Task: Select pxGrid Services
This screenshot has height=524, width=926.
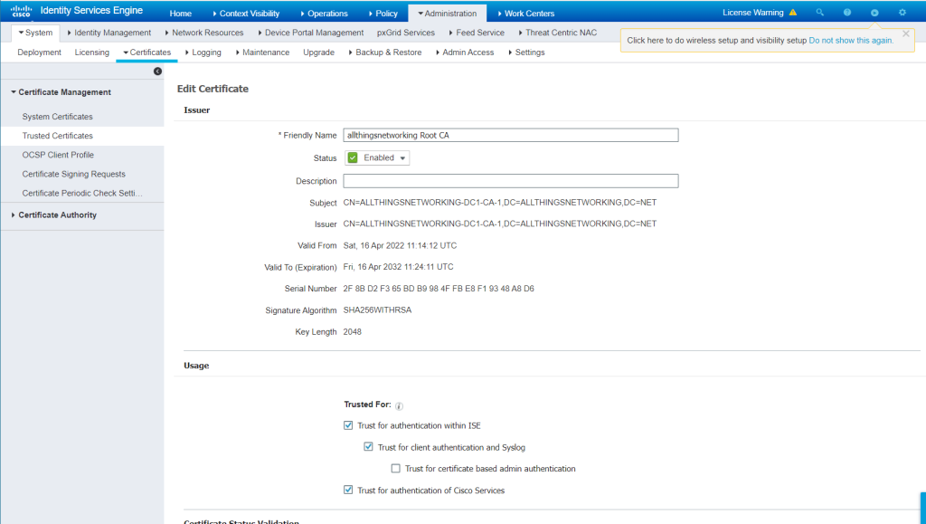Action: pos(406,33)
